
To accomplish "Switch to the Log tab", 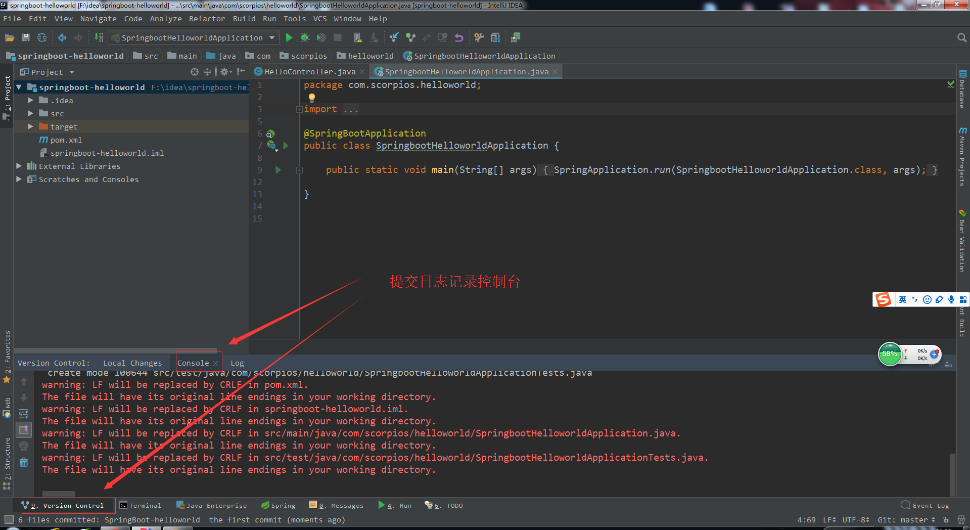I will (237, 363).
